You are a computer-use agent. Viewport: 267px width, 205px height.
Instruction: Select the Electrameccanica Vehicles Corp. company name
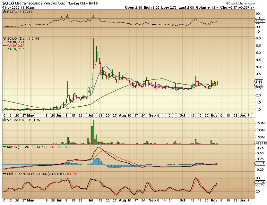pos(41,3)
